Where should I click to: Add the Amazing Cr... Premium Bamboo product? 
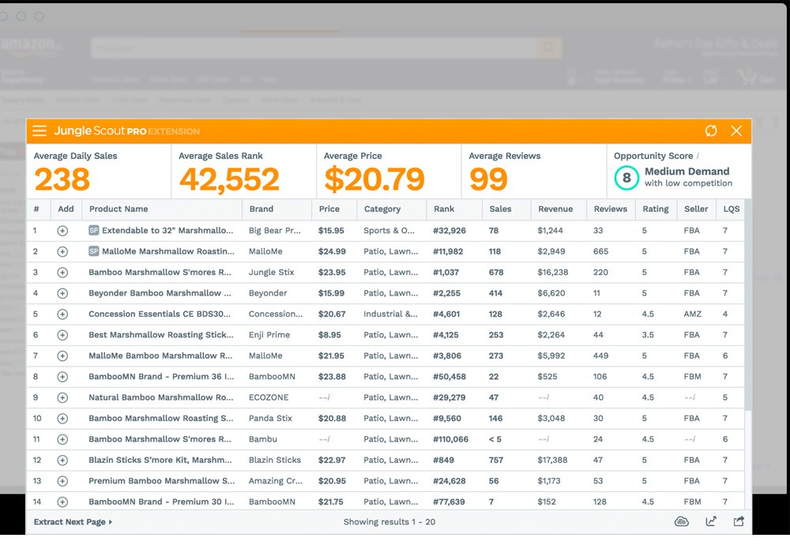click(x=62, y=481)
